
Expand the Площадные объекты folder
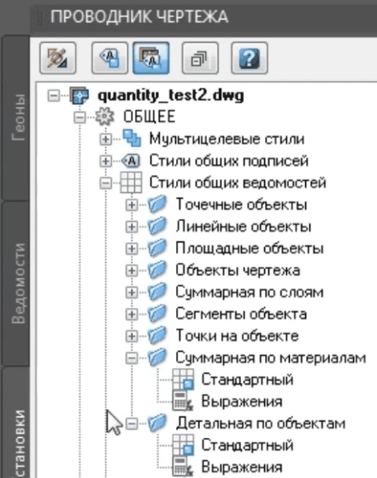[x=132, y=248]
